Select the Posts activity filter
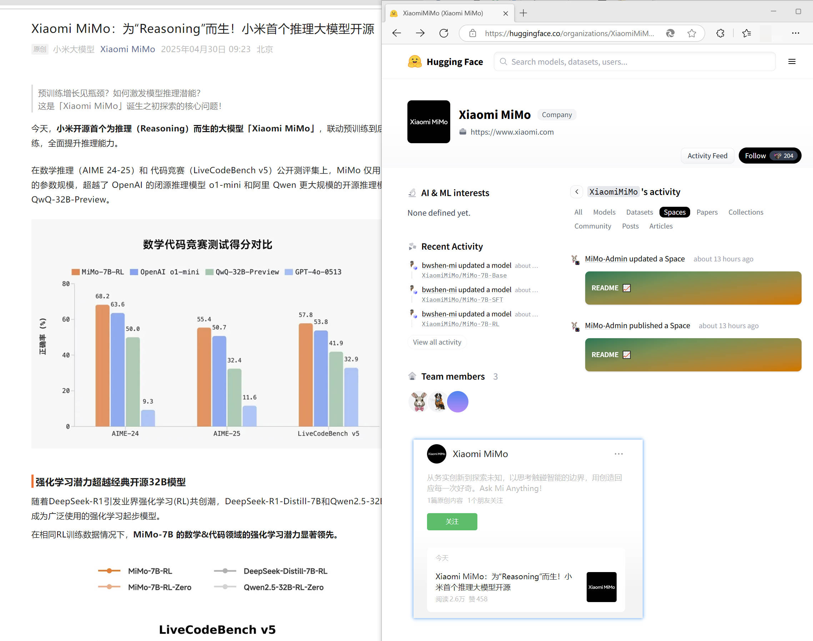Viewport: 813px width, 641px height. [630, 226]
